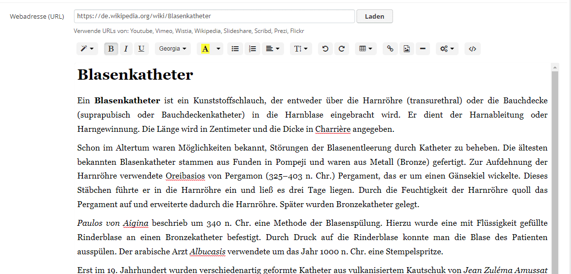571x274 pixels.
Task: Open the line height menu
Action: [x=301, y=49]
